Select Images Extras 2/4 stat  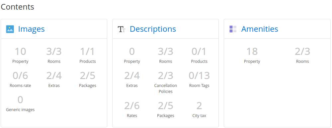(x=54, y=79)
